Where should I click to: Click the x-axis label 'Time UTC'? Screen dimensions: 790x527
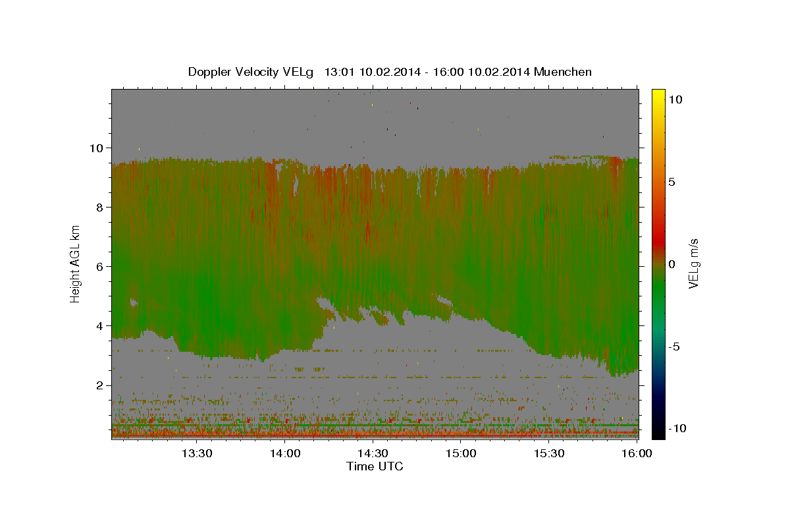point(375,466)
